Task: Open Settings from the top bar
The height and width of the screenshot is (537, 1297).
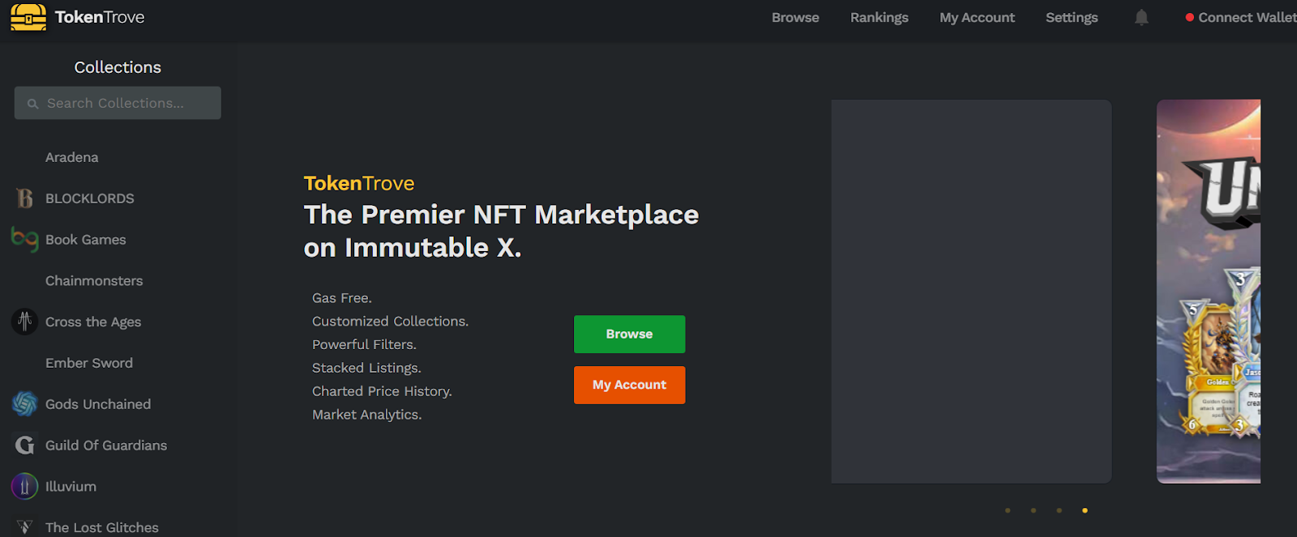Action: point(1072,17)
